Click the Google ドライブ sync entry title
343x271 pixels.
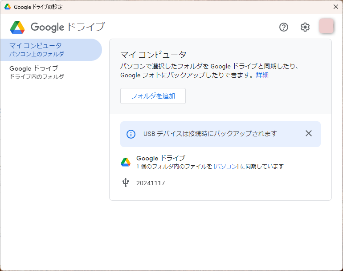[x=161, y=158]
